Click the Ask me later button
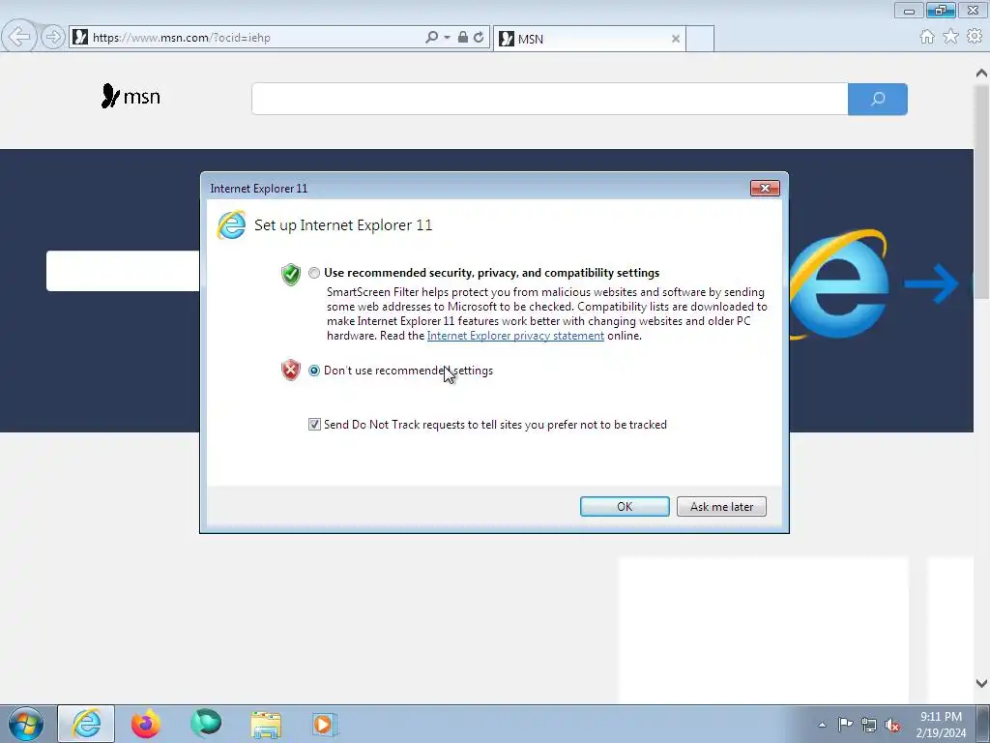990x743 pixels. pos(721,507)
